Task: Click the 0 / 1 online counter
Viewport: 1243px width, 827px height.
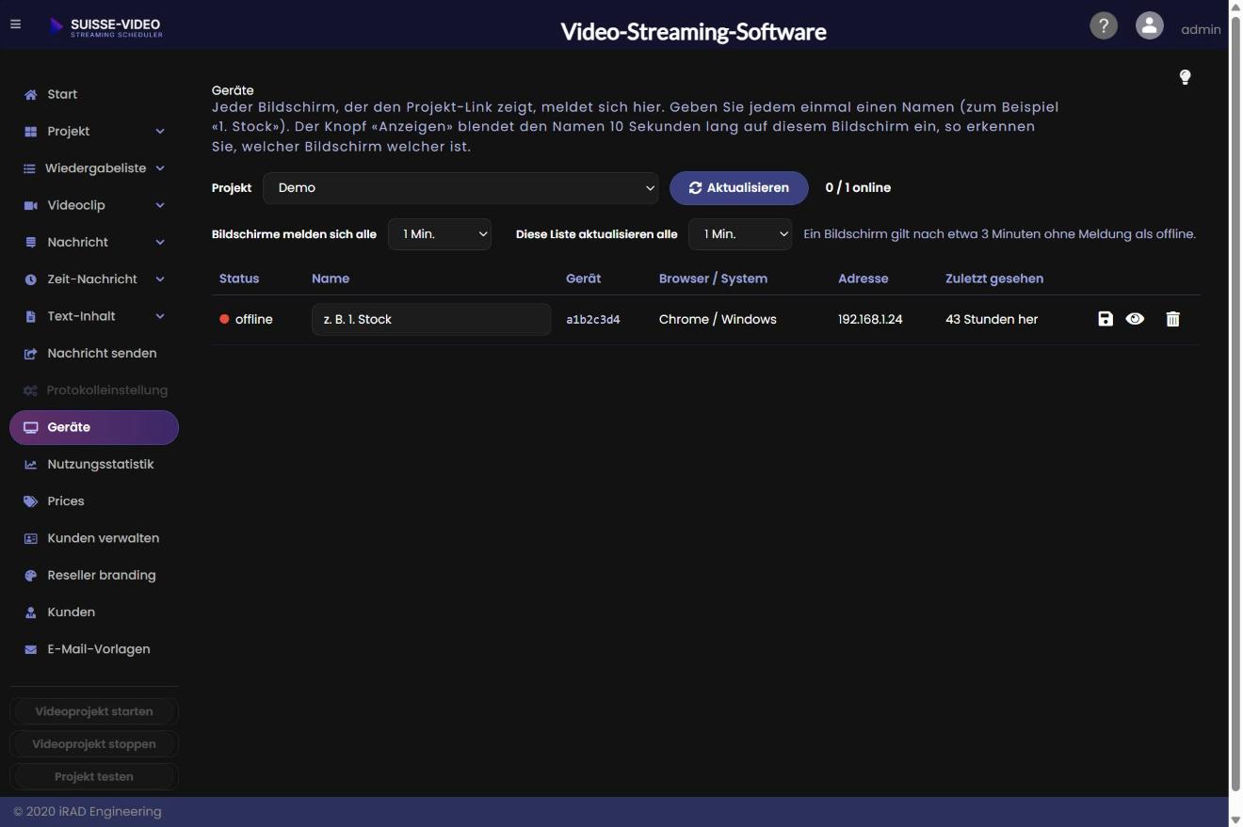Action: tap(858, 187)
